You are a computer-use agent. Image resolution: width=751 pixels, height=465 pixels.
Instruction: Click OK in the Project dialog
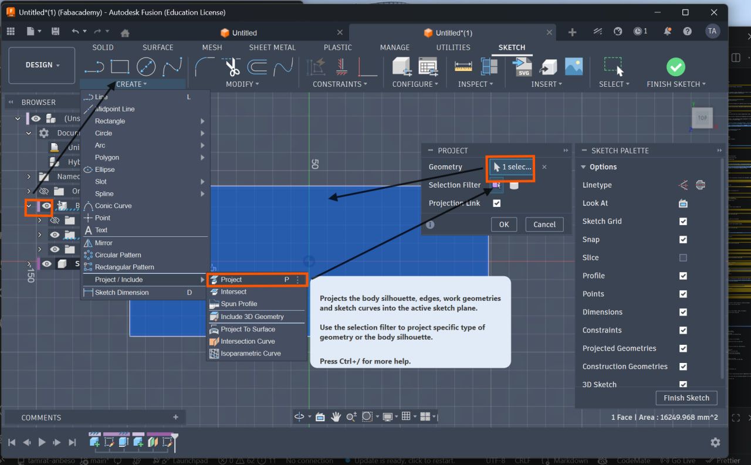point(504,225)
